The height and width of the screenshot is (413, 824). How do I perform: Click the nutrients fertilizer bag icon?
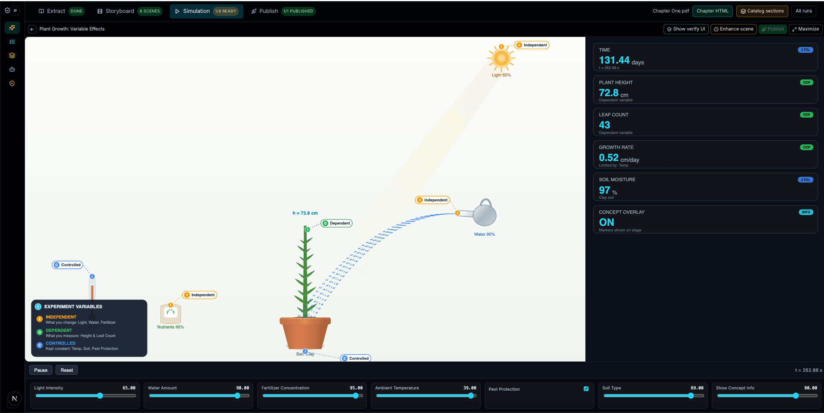point(171,313)
